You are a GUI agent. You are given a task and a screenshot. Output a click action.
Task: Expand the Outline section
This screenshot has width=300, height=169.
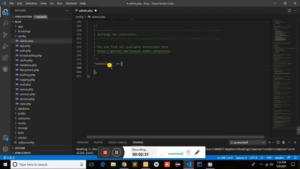(x=20, y=148)
